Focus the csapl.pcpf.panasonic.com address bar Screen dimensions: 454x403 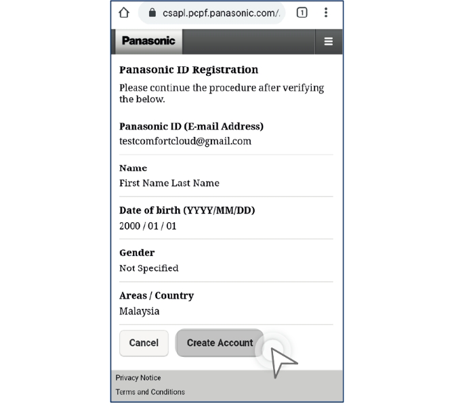pos(220,13)
